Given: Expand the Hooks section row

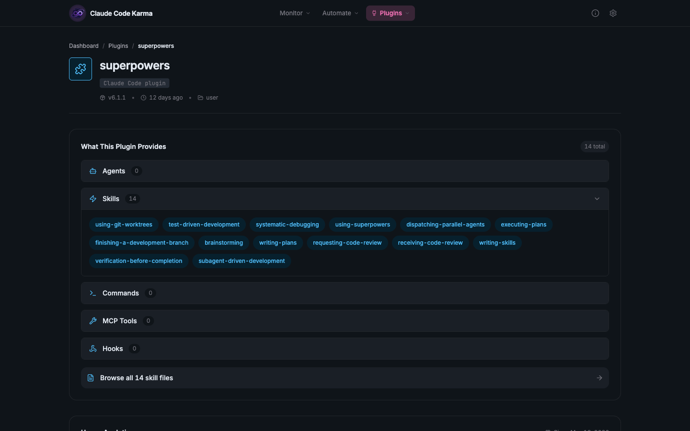Looking at the screenshot, I should [x=345, y=349].
